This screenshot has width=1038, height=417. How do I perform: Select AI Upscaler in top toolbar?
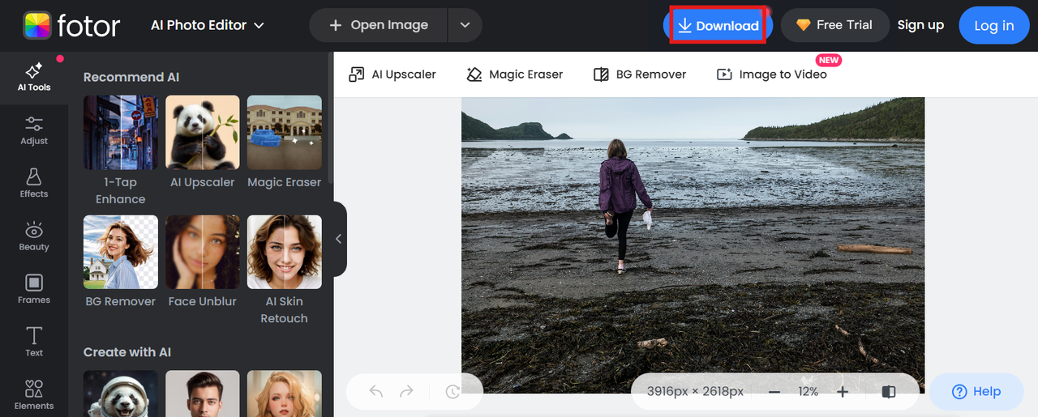pos(392,74)
